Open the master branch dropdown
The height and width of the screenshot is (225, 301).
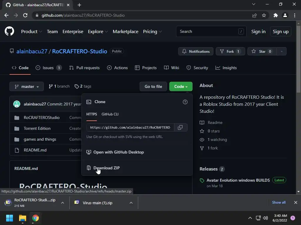27,86
